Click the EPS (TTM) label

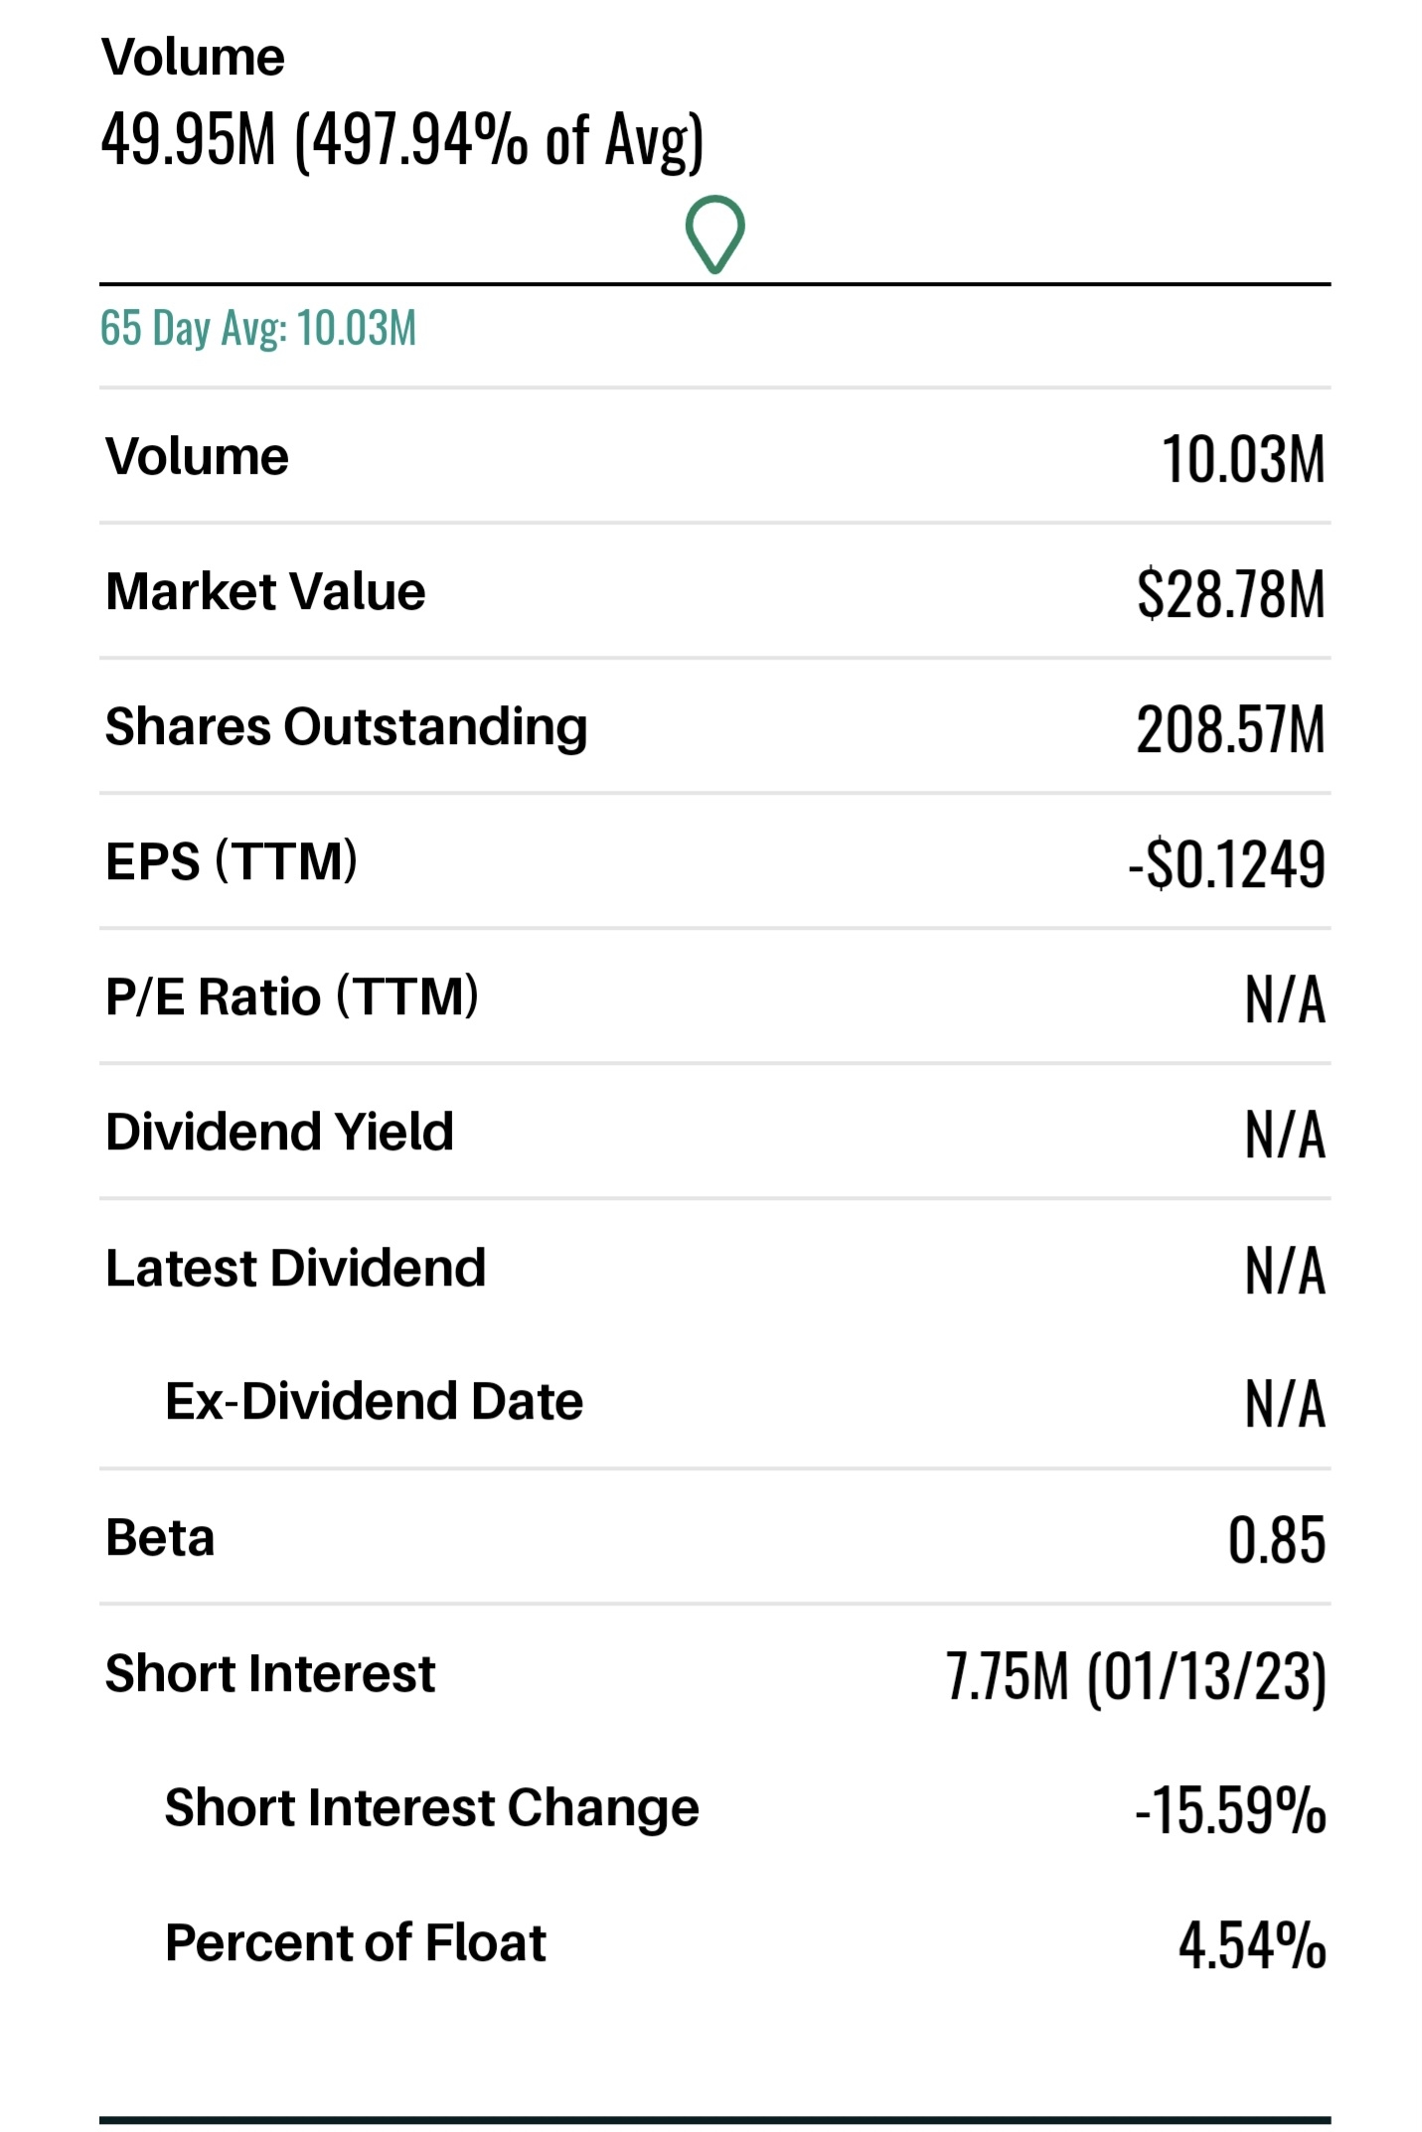(x=232, y=862)
